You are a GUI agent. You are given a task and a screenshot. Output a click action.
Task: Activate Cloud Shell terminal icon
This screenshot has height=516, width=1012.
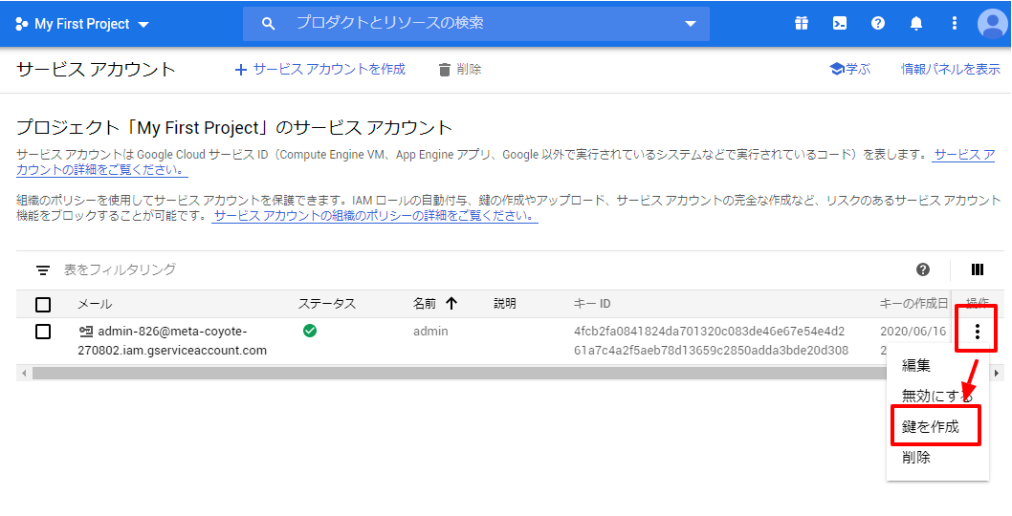click(839, 24)
